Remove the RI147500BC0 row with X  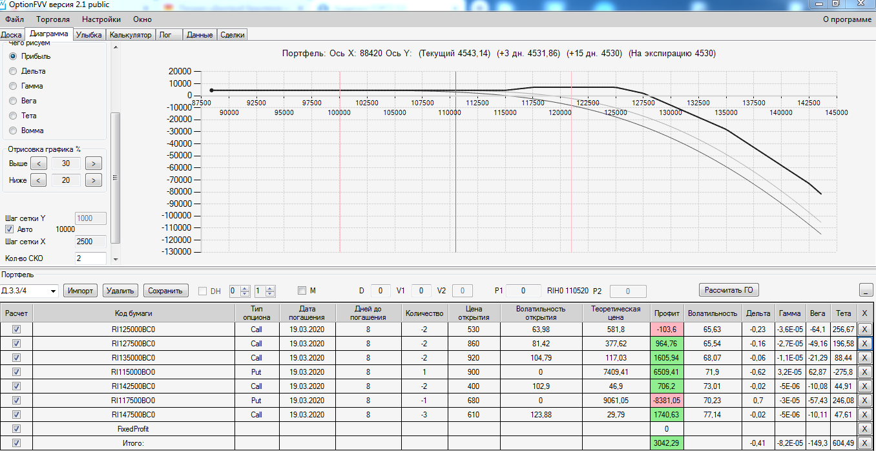865,414
